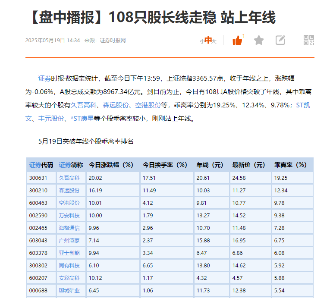Open 海格通信 stock link

[69, 228]
